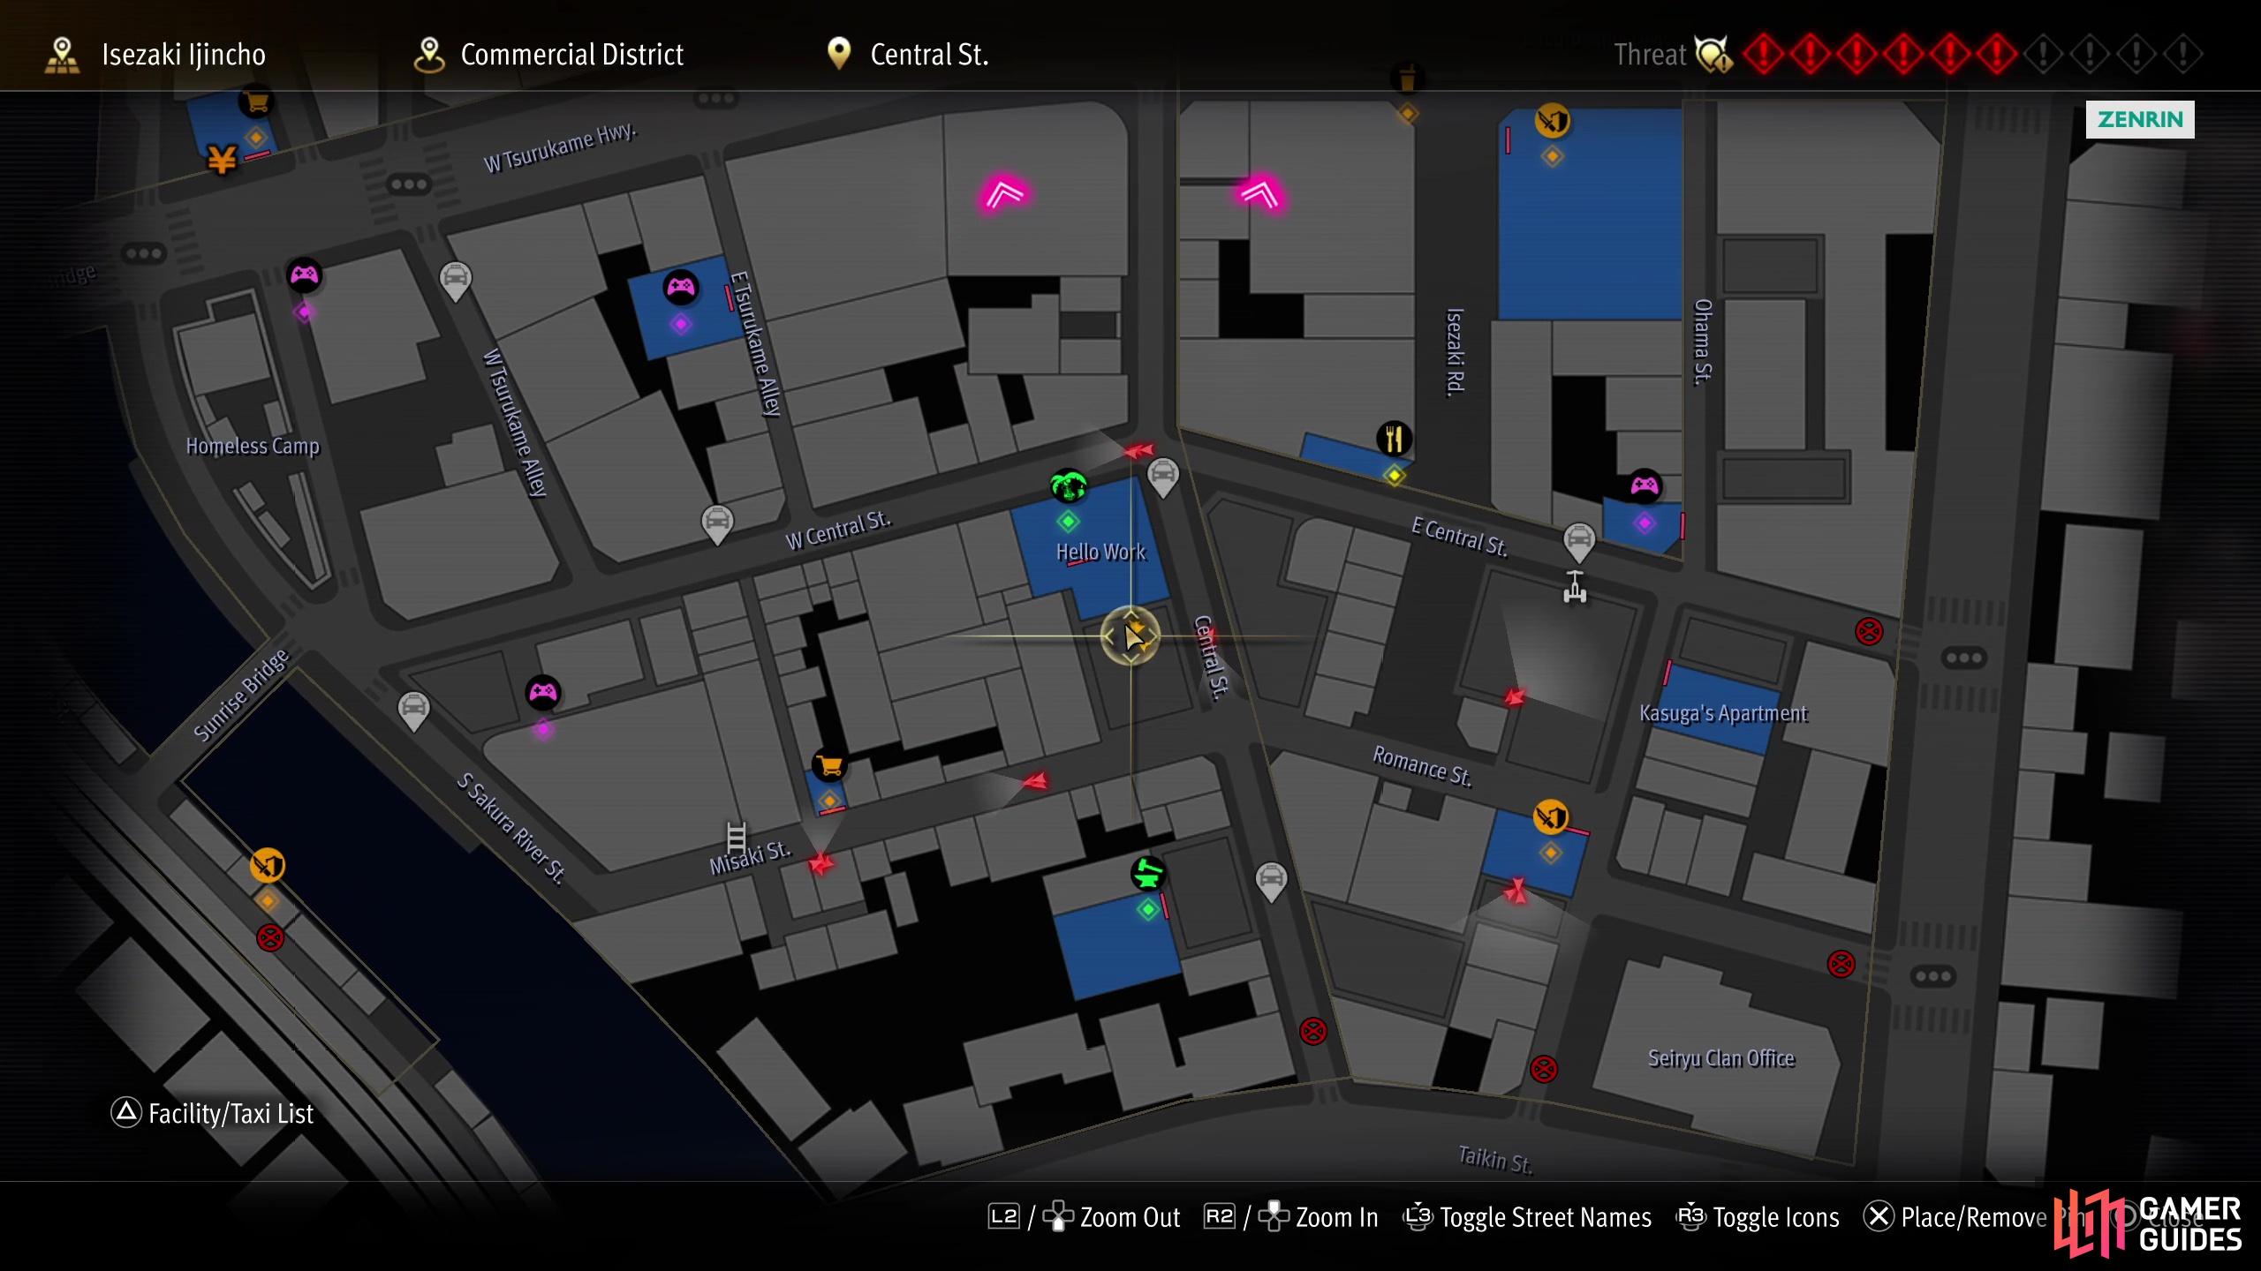Select the taxi marker on S Sakura River St.
This screenshot has width=2261, height=1271.
point(413,711)
